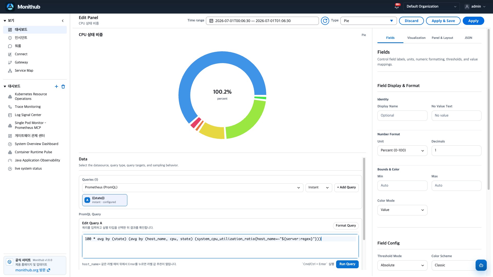Collapse the 보기 section triangle
Viewport: 493px width, 277px height.
click(x=5, y=21)
